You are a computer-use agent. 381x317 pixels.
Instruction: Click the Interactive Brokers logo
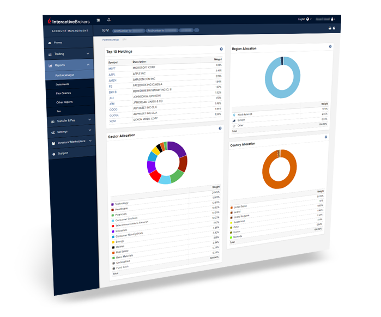pos(69,21)
